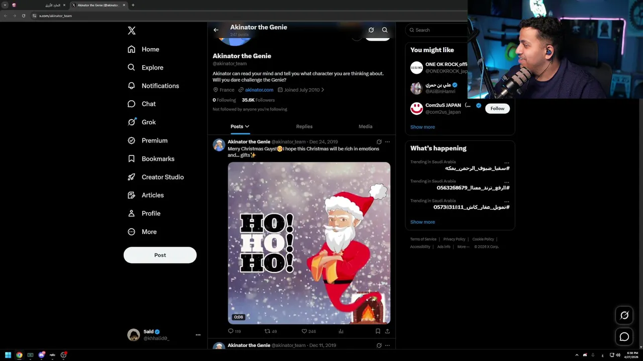Viewport: 643px width, 361px height.
Task: Click the Chrome icon in the taskbar
Action: pyautogui.click(x=19, y=355)
